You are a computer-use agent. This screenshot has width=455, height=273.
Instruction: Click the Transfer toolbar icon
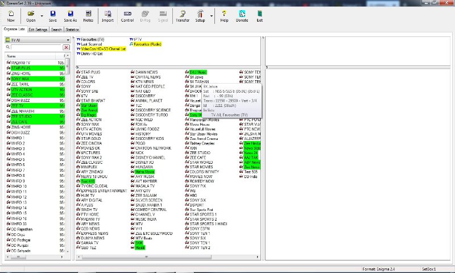(182, 16)
